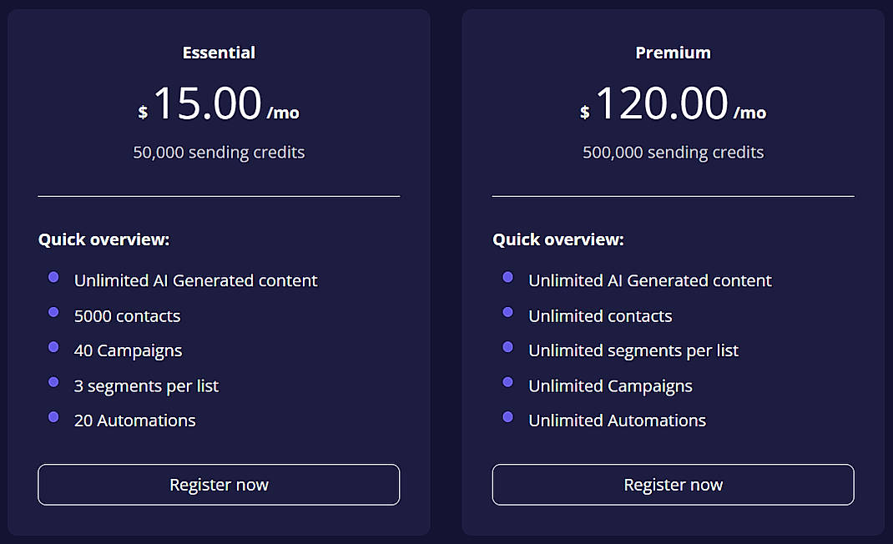Click the bullet next to Unlimited Automations
The height and width of the screenshot is (544, 893).
click(508, 416)
